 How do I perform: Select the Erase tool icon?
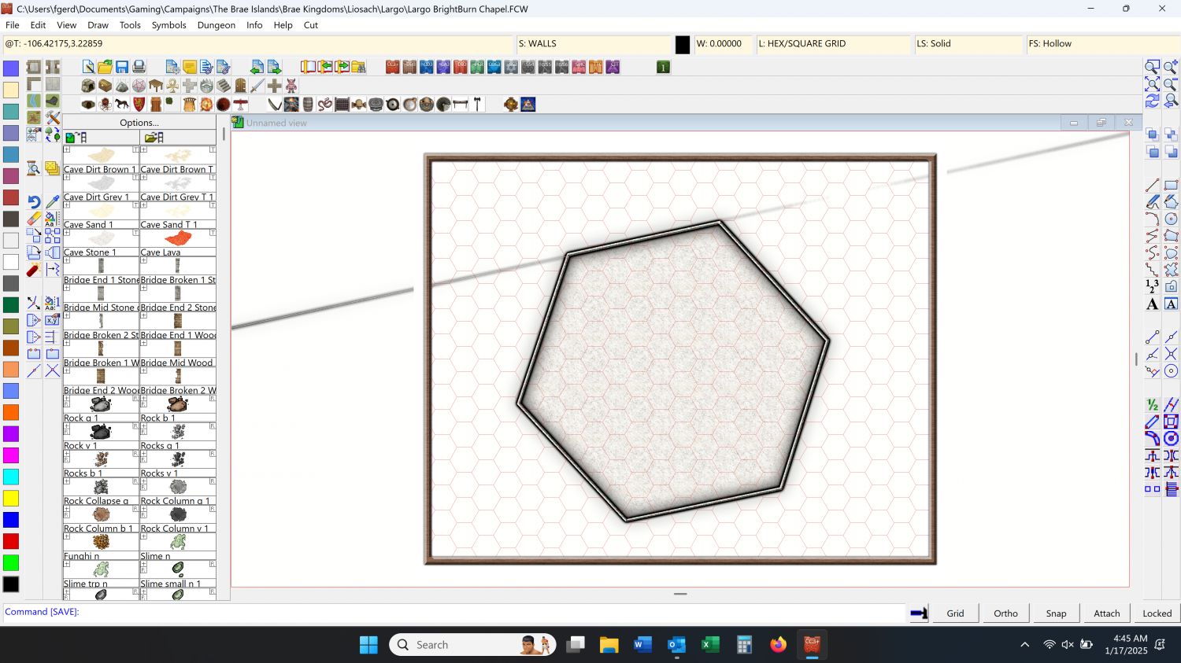coord(33,219)
